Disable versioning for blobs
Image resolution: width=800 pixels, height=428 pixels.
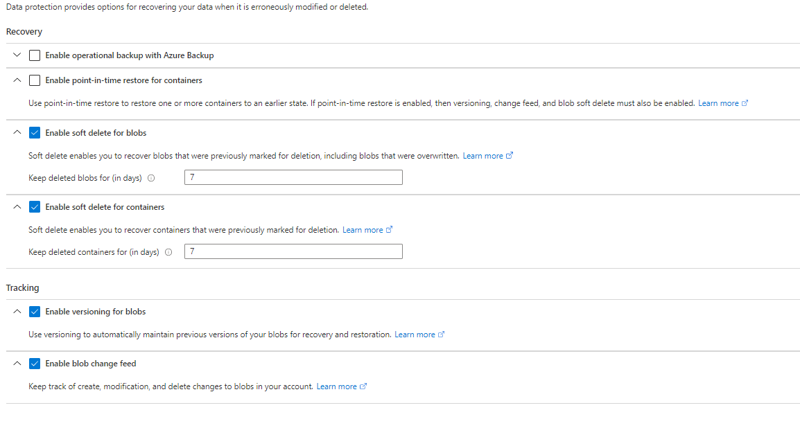point(35,311)
